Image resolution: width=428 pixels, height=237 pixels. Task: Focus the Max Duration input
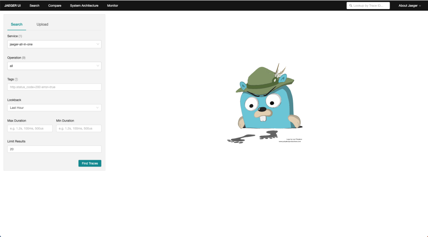30,128
